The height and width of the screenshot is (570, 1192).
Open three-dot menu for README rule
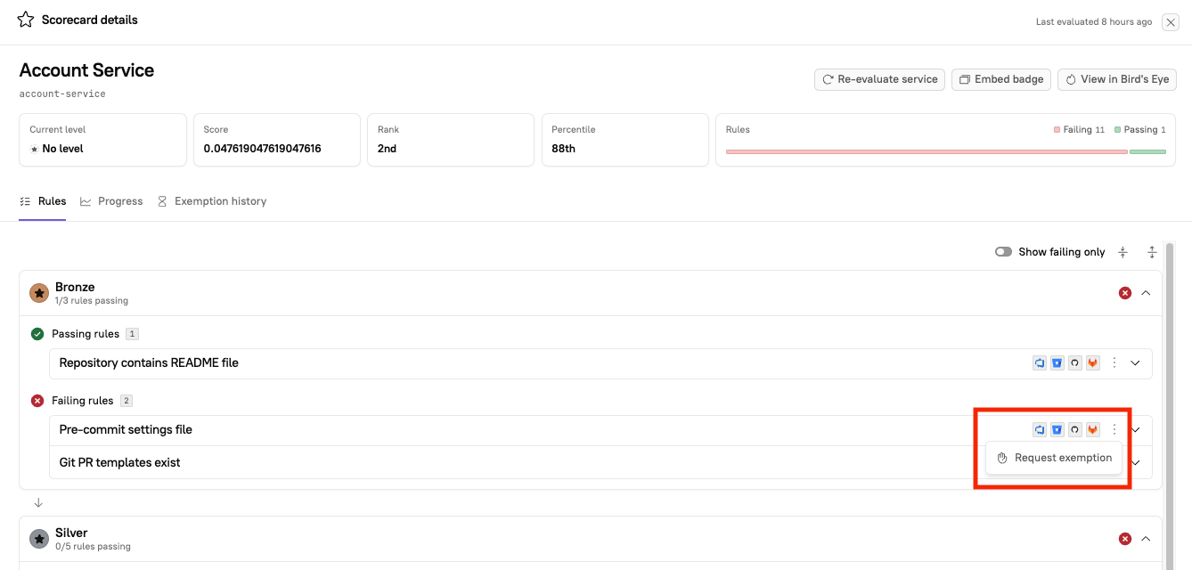[1114, 363]
